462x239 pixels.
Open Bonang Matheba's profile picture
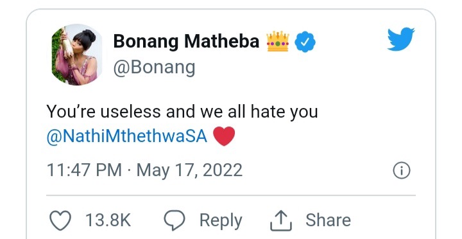76,55
